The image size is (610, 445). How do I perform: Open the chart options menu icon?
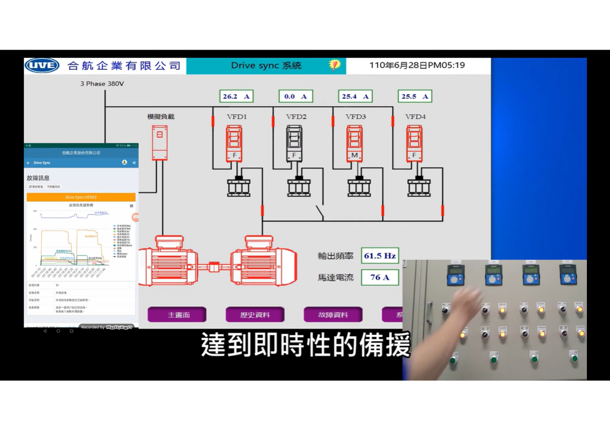(x=132, y=206)
